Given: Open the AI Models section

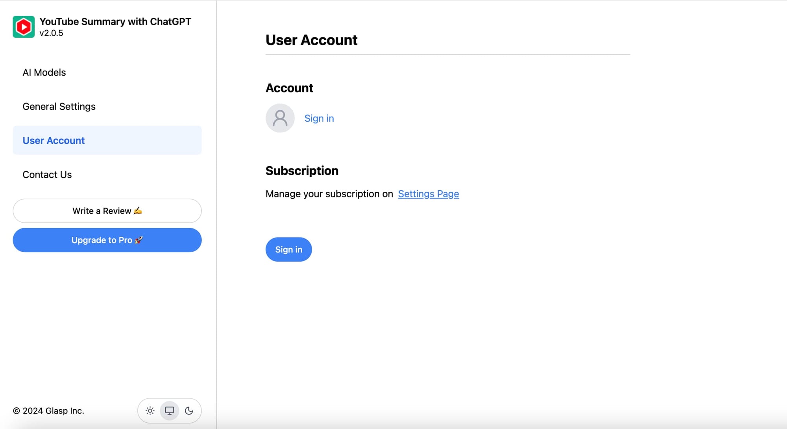Looking at the screenshot, I should click(x=44, y=72).
